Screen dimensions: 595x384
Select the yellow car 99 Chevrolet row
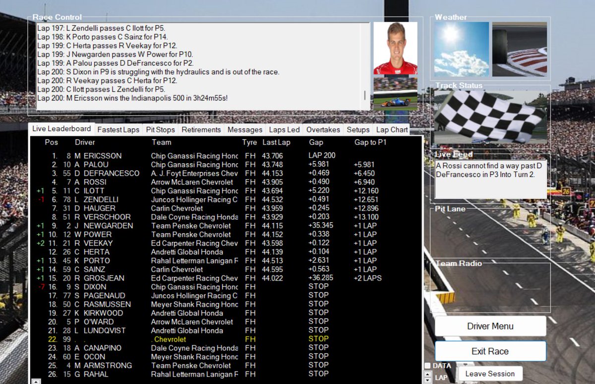coord(226,339)
